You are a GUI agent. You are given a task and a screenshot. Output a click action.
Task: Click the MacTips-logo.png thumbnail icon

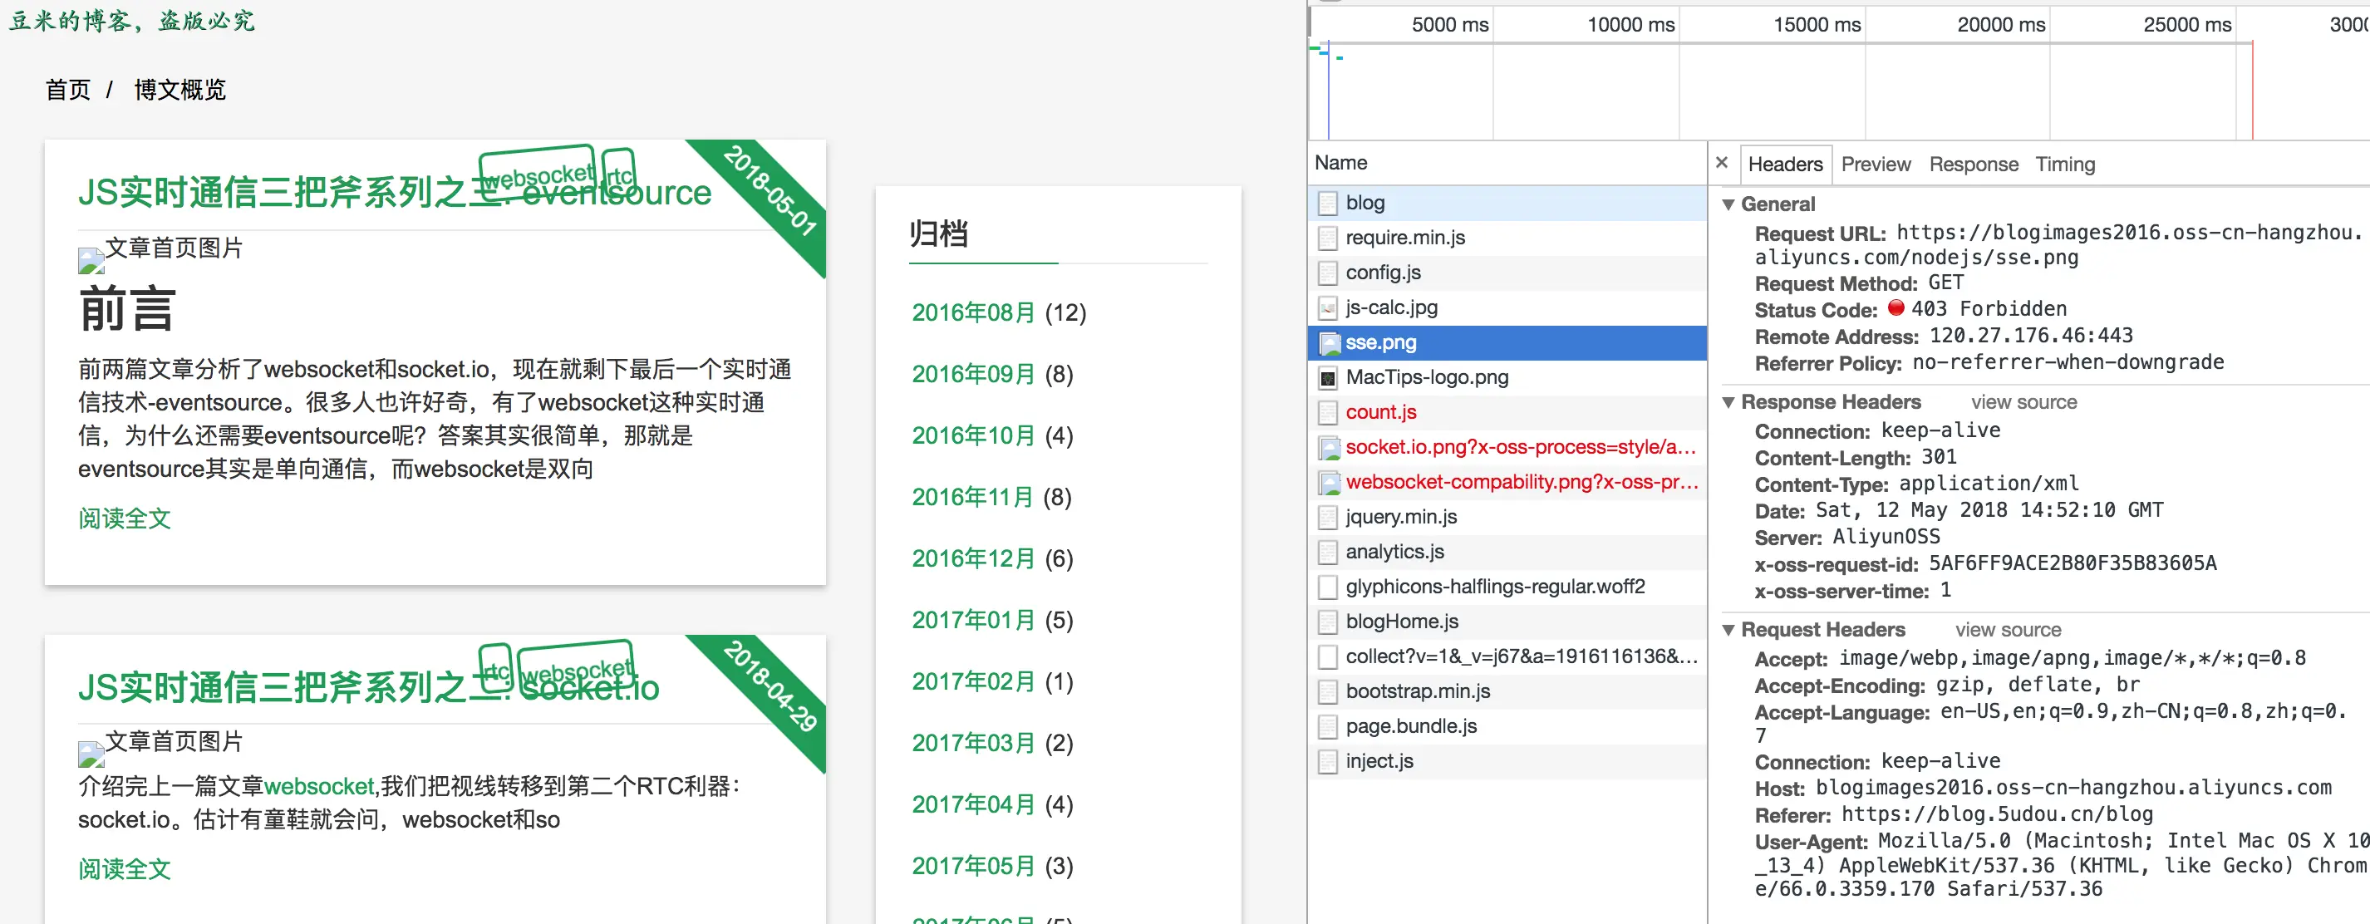point(1328,378)
